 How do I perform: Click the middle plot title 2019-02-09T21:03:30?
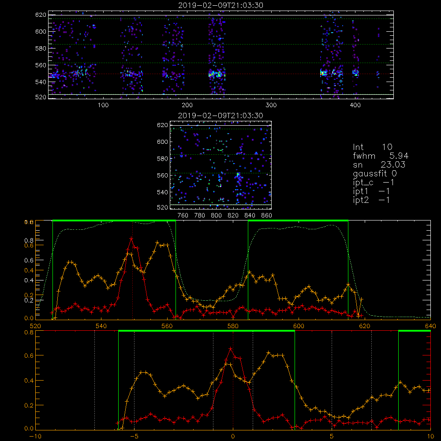coord(220,116)
